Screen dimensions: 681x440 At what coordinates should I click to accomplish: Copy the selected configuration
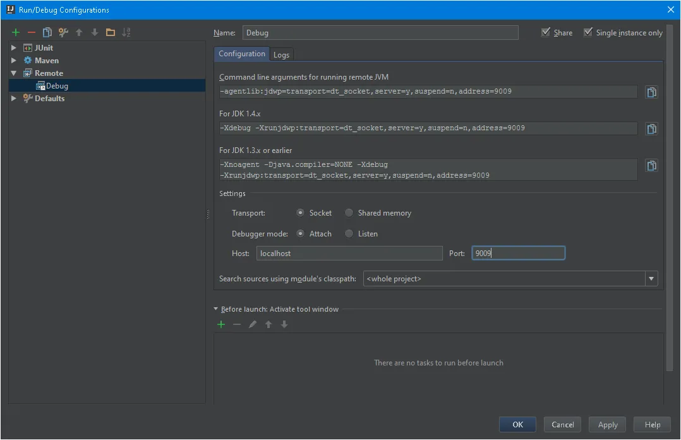tap(47, 32)
